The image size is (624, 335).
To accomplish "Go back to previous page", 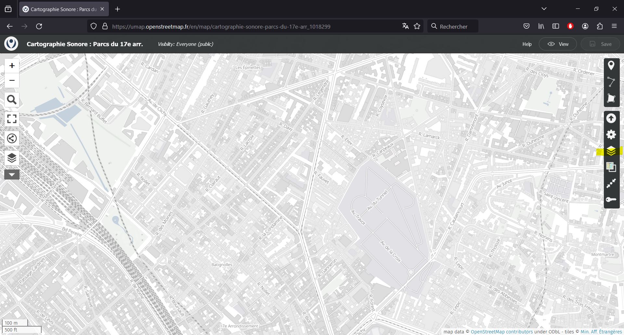I will tap(10, 26).
